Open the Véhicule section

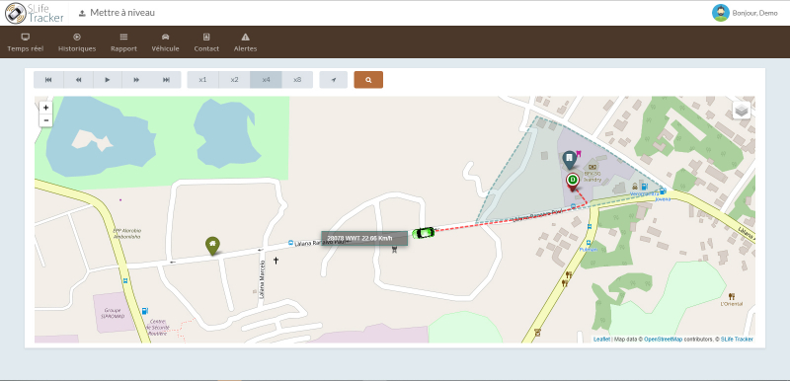point(165,42)
